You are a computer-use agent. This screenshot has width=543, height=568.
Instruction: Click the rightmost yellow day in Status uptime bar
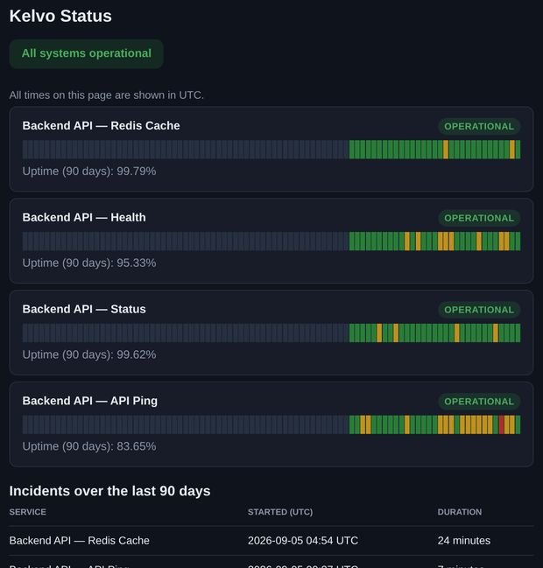496,333
